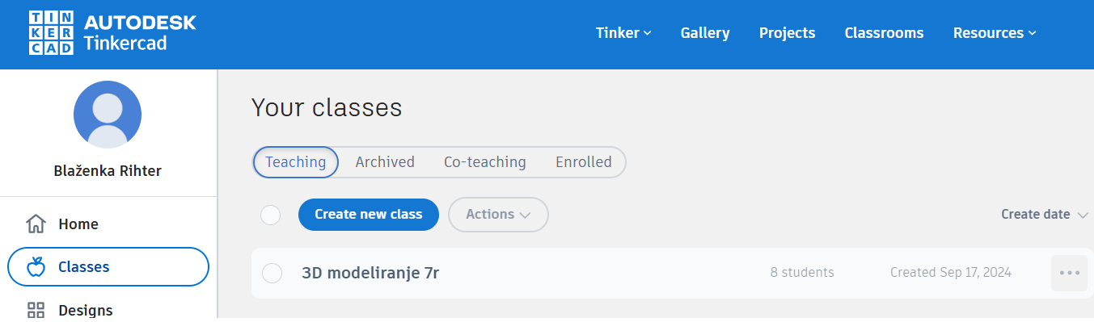This screenshot has height=322, width=1094.
Task: Click the Create new class button
Action: pyautogui.click(x=369, y=215)
